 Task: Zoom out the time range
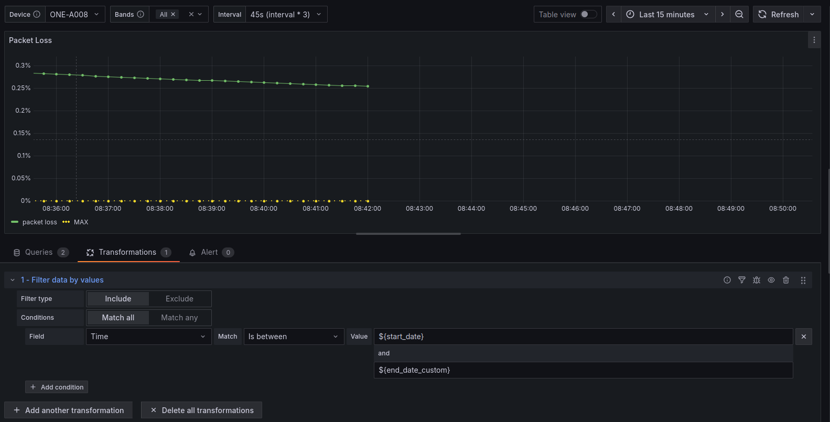[x=739, y=14]
